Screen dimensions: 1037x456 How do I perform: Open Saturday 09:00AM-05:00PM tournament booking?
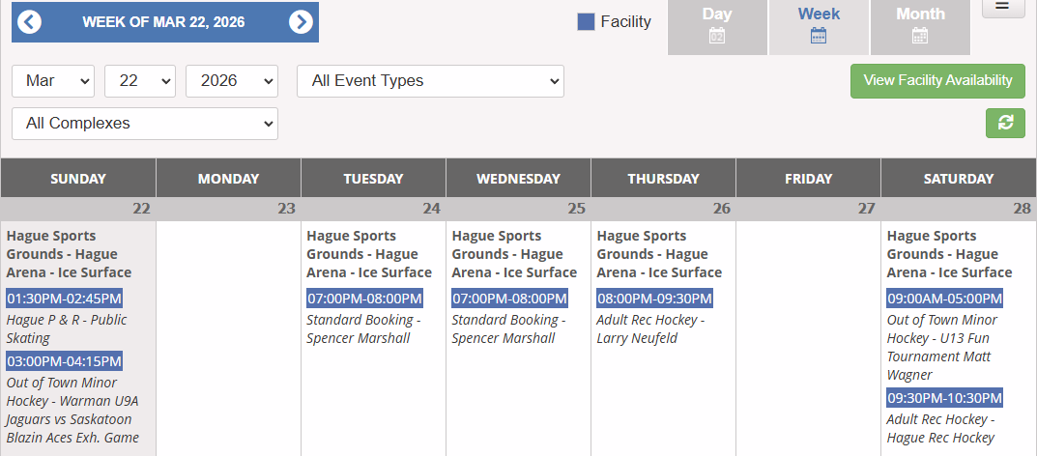click(x=944, y=299)
